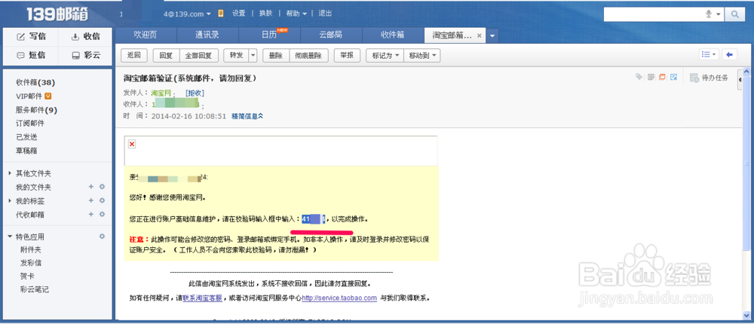Click the orange window icon in mail header

(662, 77)
